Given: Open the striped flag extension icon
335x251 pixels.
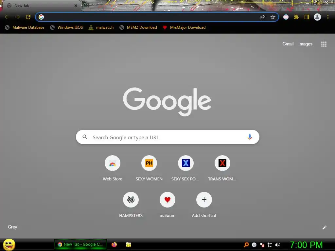Looking at the screenshot, I should [x=286, y=17].
